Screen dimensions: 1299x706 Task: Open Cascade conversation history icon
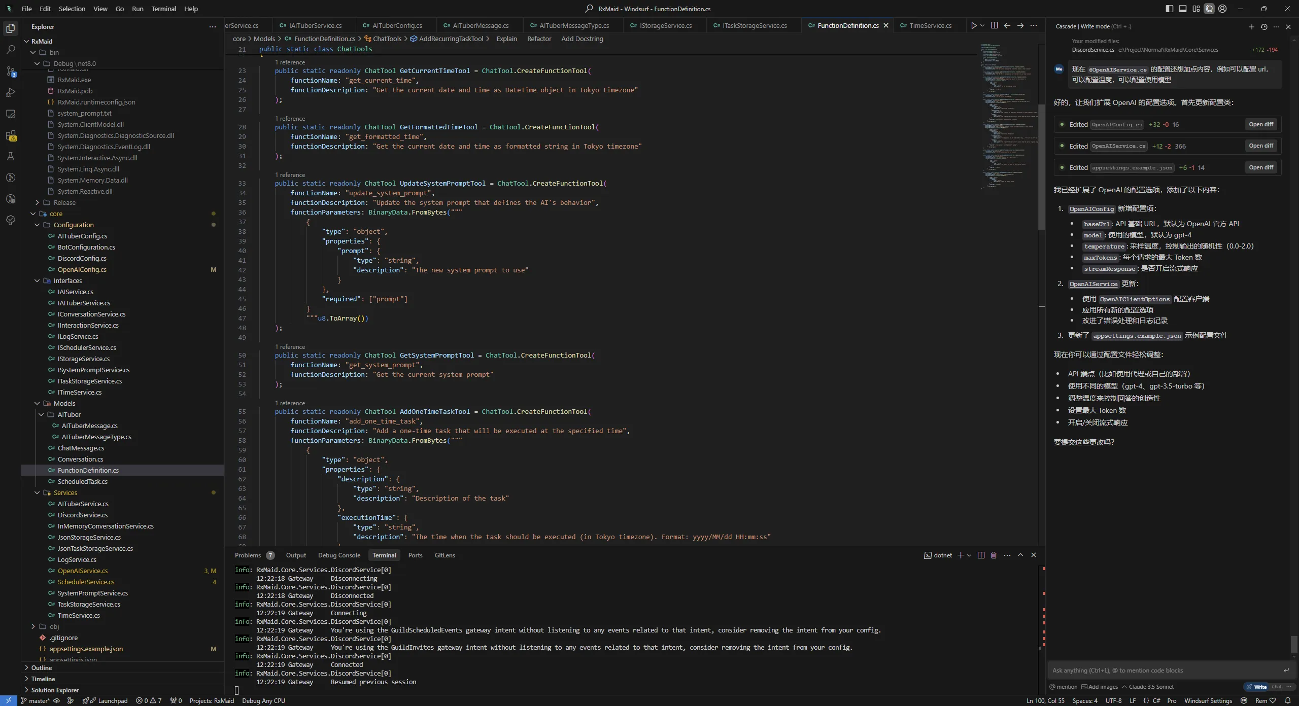click(x=1264, y=26)
